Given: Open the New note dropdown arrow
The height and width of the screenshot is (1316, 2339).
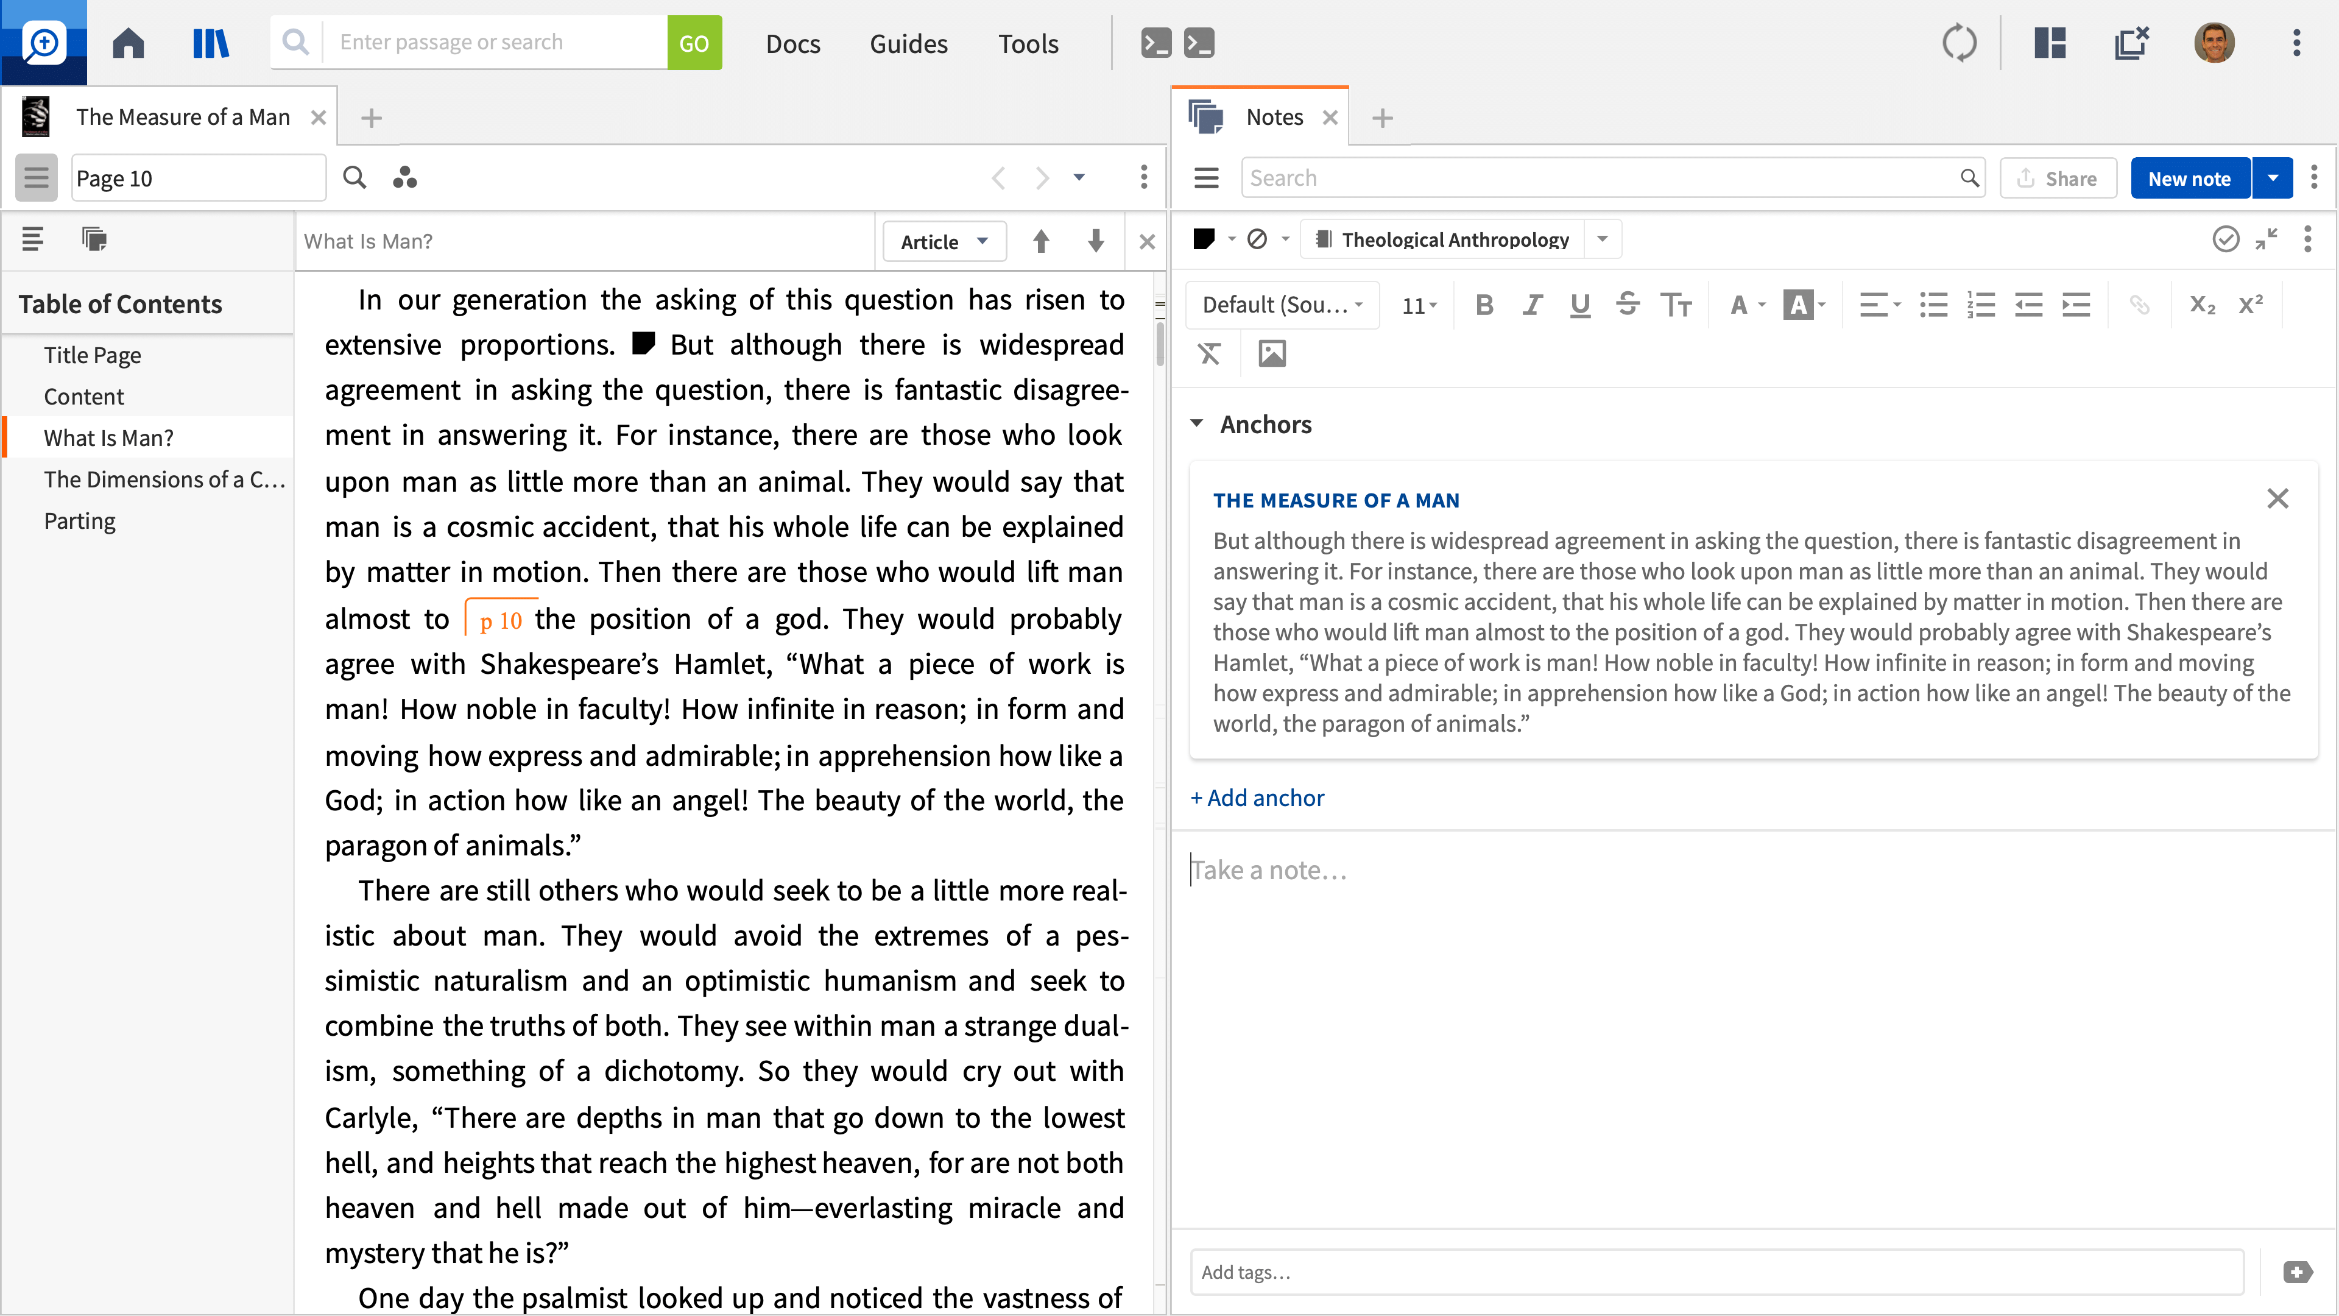Looking at the screenshot, I should click(2273, 178).
